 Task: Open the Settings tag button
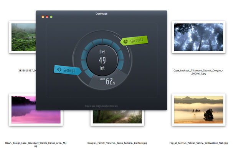click(68, 70)
